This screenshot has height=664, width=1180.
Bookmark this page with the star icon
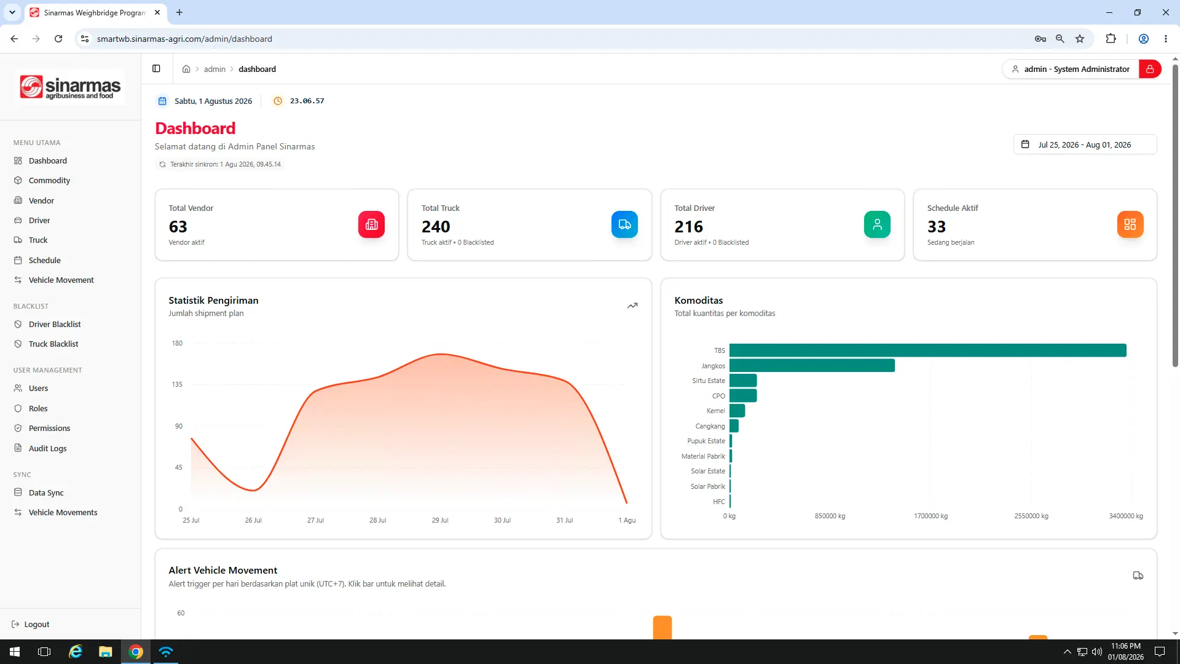click(1080, 39)
